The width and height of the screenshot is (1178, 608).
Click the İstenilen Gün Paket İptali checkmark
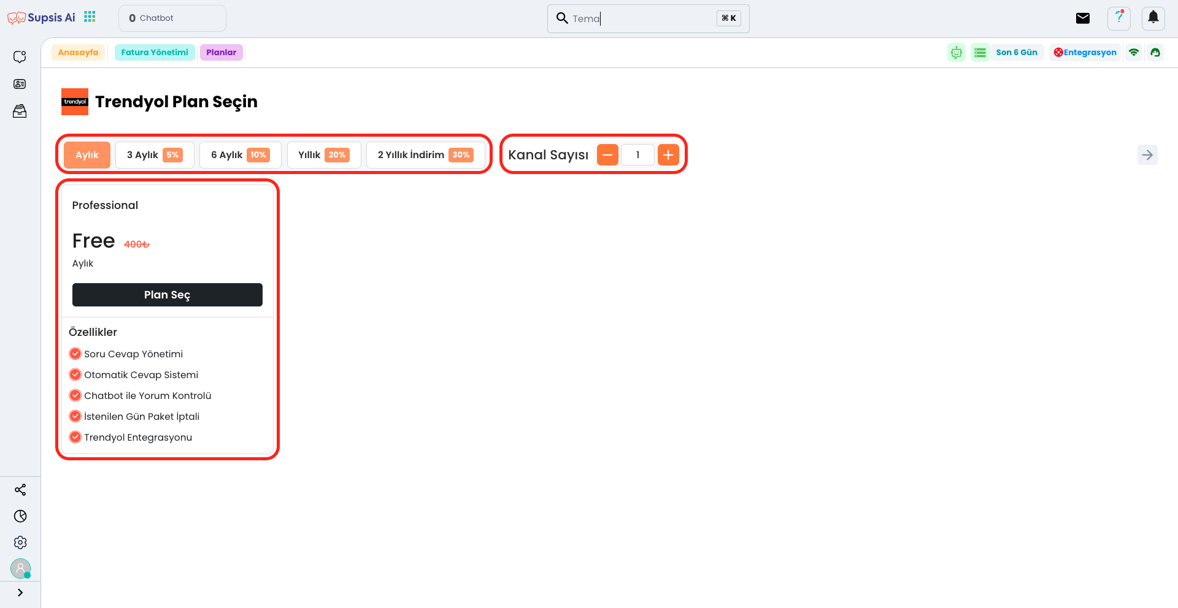(x=75, y=416)
